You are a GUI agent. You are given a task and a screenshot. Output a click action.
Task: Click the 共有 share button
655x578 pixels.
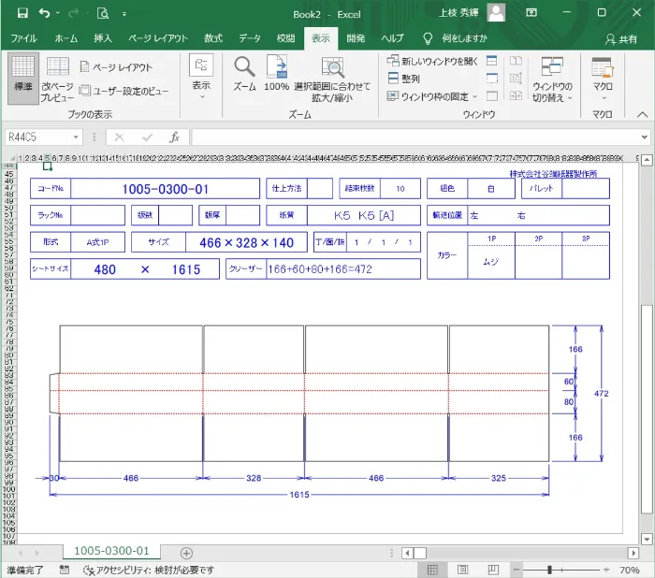[x=620, y=39]
